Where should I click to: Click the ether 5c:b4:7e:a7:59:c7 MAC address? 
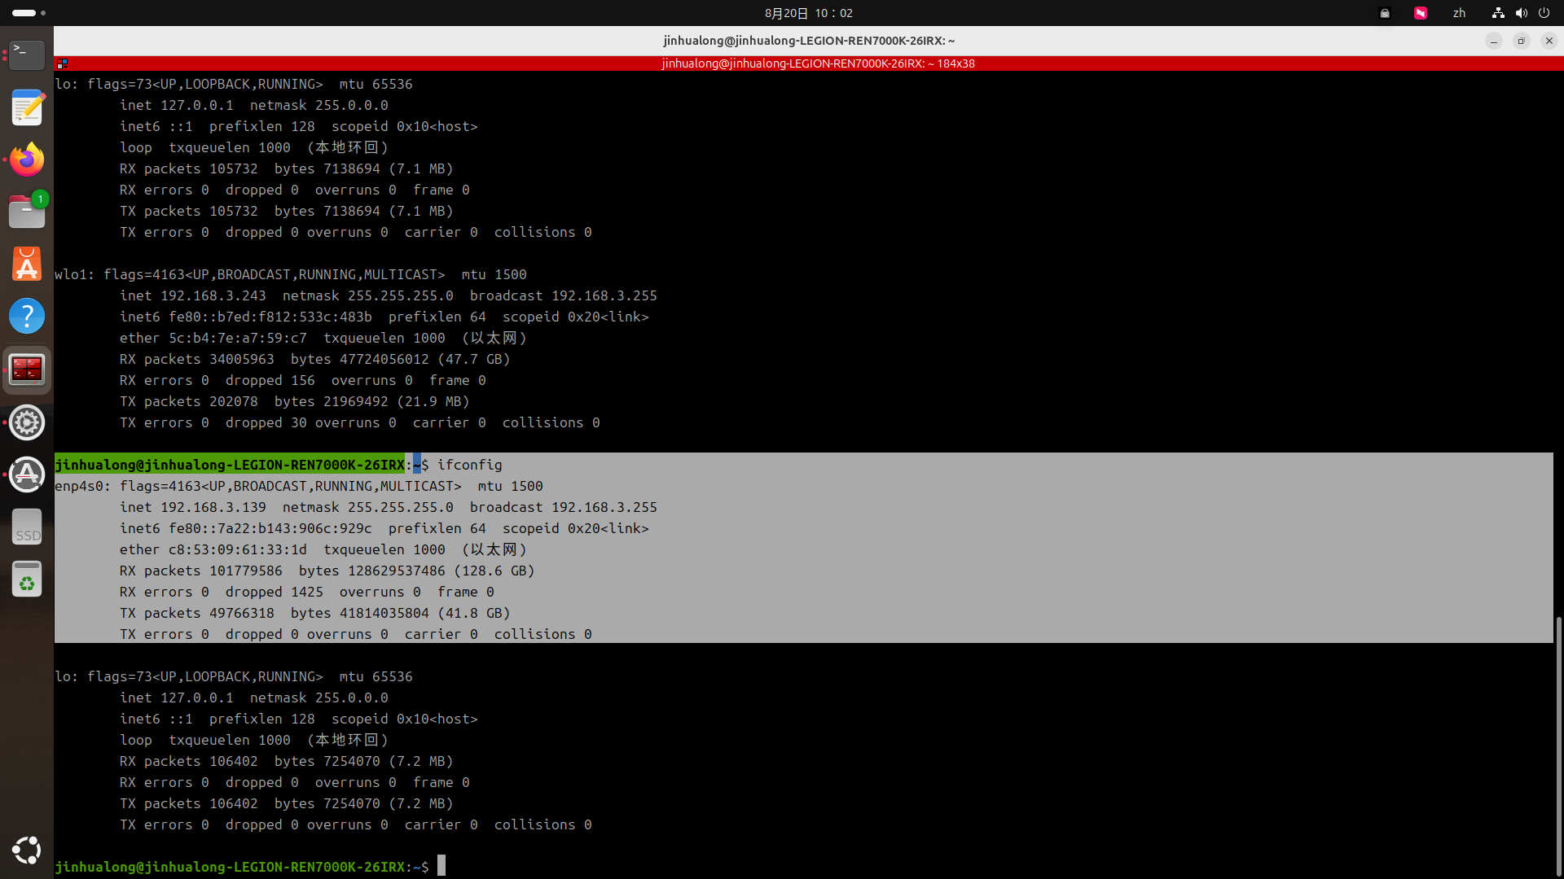coord(213,338)
